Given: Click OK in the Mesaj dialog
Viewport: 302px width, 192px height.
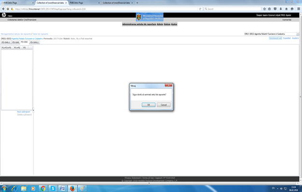Looking at the screenshot, I should 149,105.
